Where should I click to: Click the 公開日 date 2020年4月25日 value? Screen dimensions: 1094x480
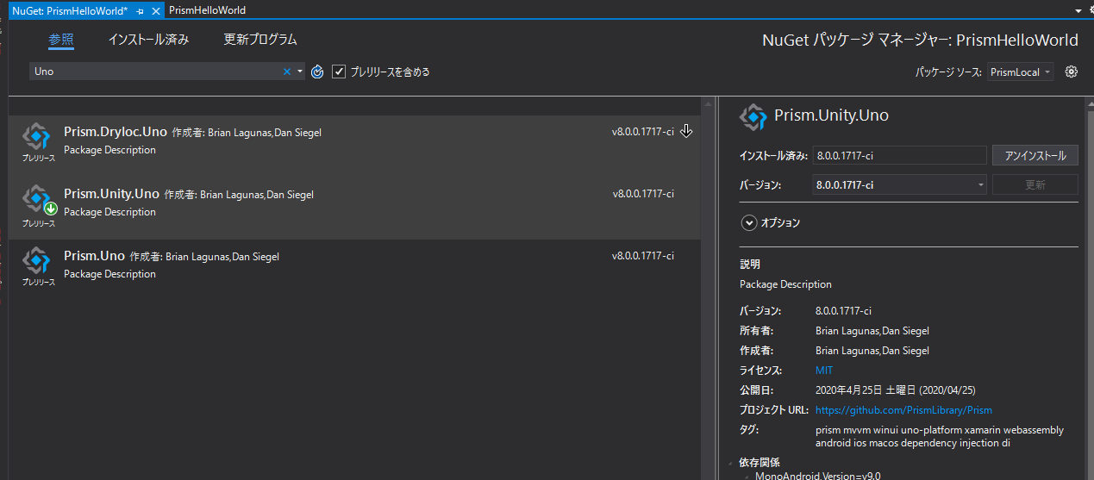coord(896,390)
